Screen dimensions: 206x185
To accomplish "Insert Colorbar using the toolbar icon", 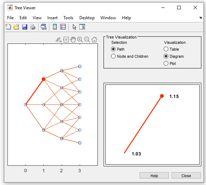I will (x=55, y=27).
